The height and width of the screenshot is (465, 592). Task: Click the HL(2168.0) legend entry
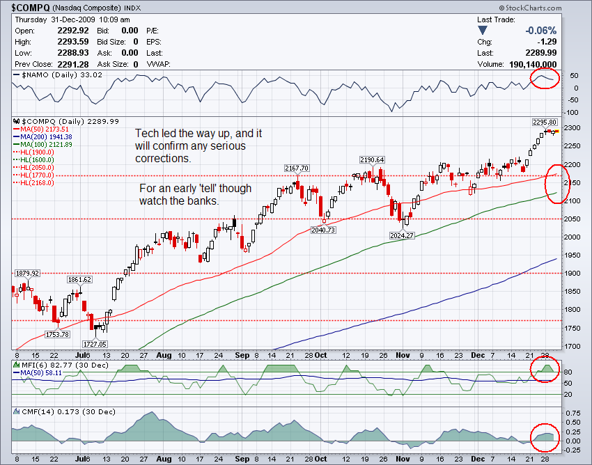coord(37,182)
